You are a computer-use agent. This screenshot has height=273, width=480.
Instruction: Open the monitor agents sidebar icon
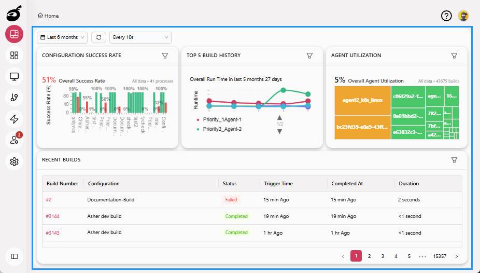[14, 77]
